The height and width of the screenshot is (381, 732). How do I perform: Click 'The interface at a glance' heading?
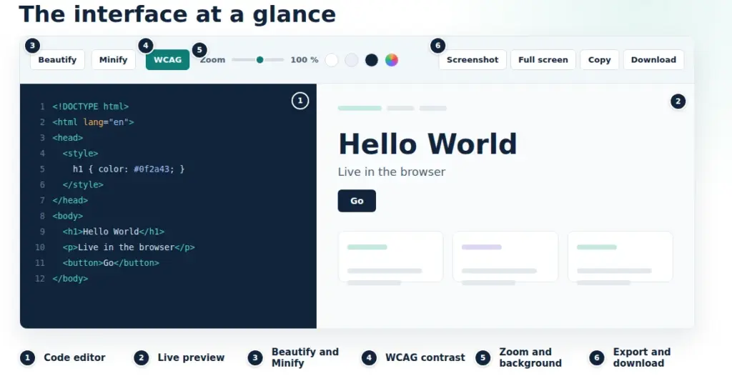pyautogui.click(x=177, y=14)
